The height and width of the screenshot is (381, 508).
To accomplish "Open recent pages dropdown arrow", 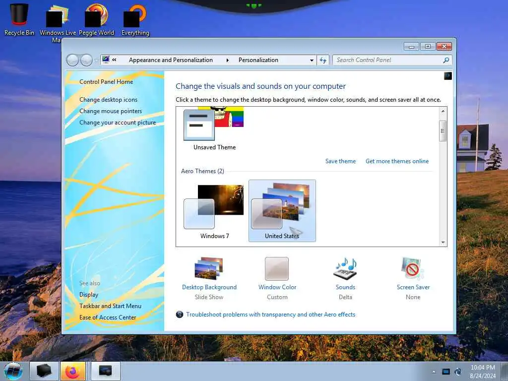I will [96, 60].
